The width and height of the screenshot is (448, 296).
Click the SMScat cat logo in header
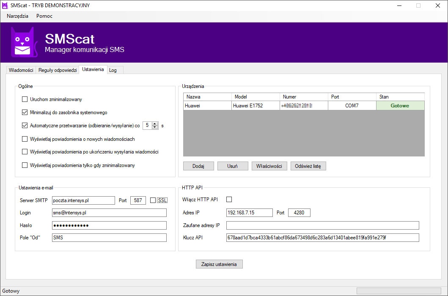(22, 42)
